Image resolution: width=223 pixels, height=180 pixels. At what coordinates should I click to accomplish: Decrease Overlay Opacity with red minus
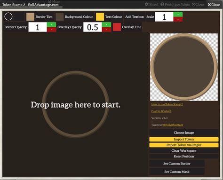pos(106,30)
